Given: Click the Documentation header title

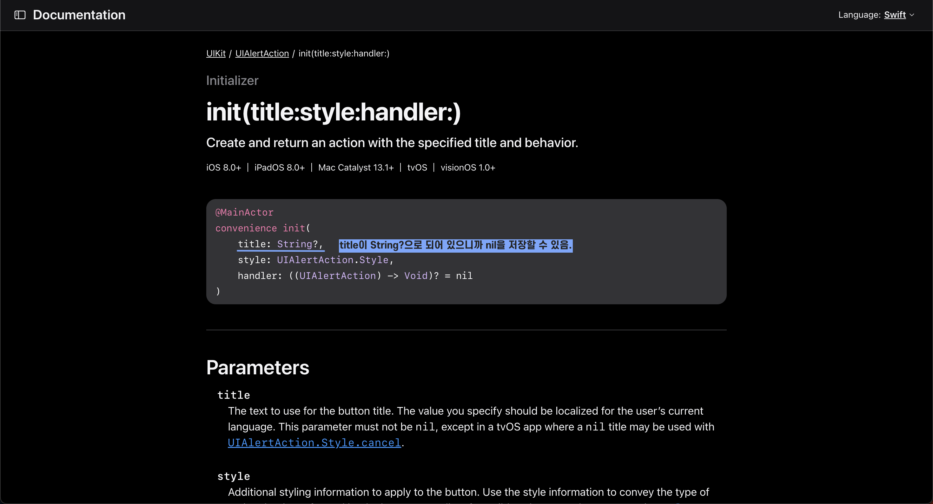Looking at the screenshot, I should [79, 15].
